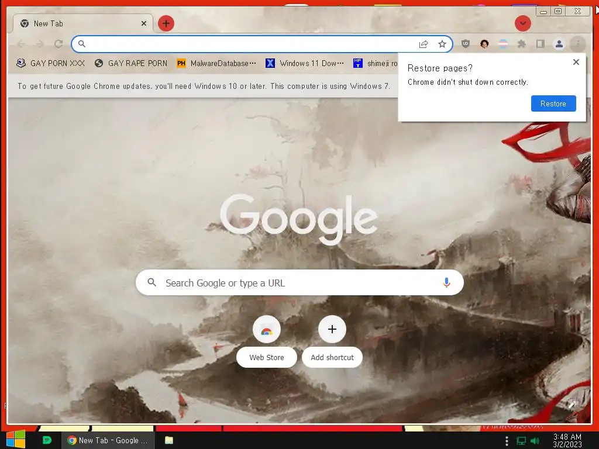Open the uBlock shield extension icon

[465, 44]
